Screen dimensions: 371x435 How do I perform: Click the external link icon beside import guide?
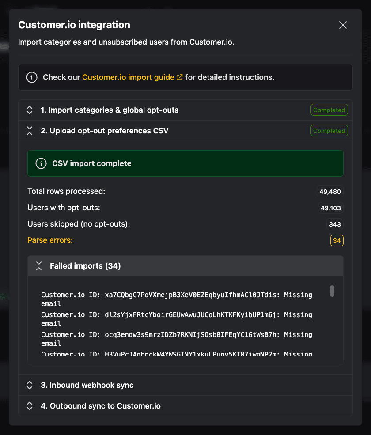[x=179, y=77]
